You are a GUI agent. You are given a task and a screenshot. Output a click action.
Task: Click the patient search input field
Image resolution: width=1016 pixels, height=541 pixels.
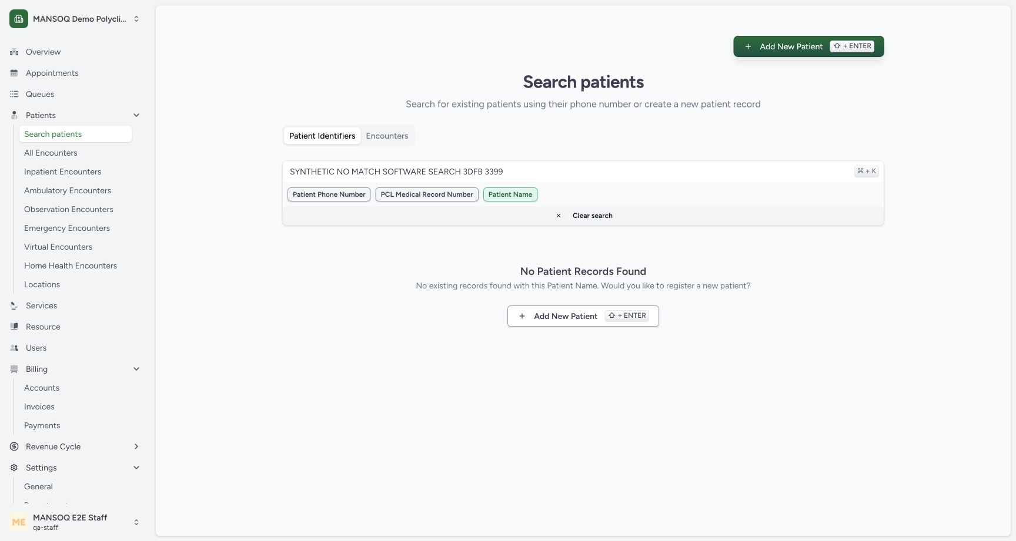tap(569, 172)
